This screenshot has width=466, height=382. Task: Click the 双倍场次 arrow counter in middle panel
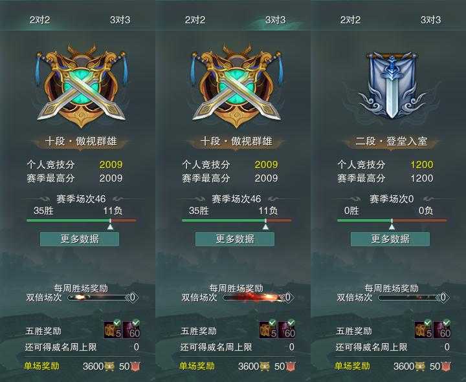(x=287, y=297)
